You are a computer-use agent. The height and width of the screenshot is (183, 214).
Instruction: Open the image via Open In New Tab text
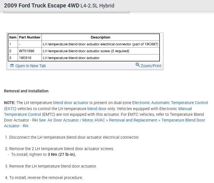(30, 66)
